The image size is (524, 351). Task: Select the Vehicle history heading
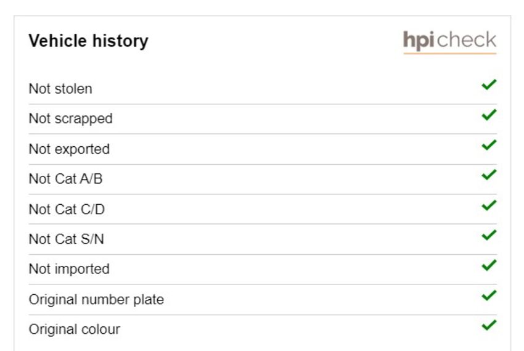[x=88, y=41]
